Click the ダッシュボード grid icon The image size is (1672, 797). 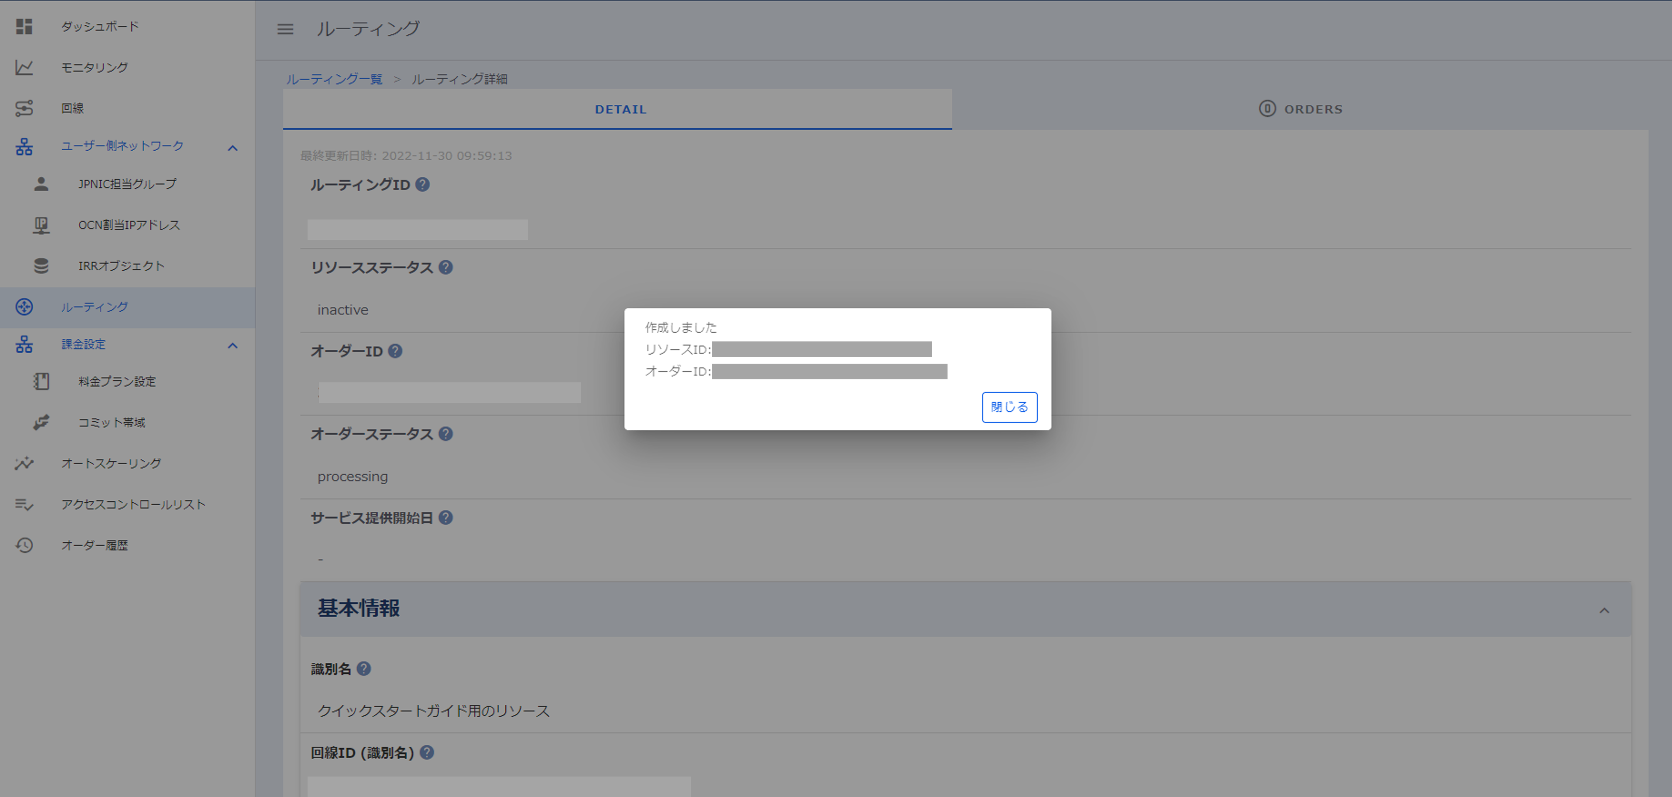click(x=24, y=27)
